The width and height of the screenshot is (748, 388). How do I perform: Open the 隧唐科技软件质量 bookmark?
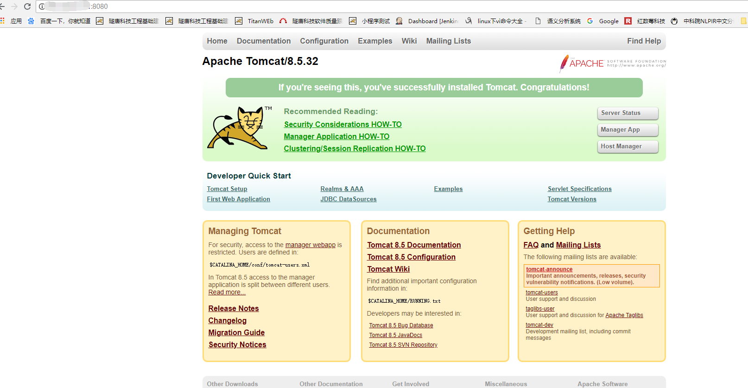point(311,21)
